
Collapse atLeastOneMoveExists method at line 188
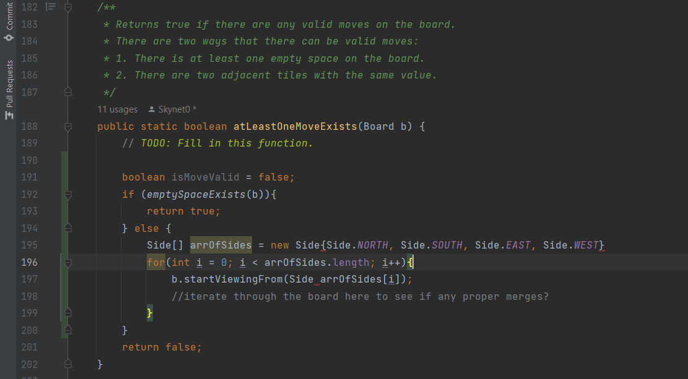tap(68, 126)
